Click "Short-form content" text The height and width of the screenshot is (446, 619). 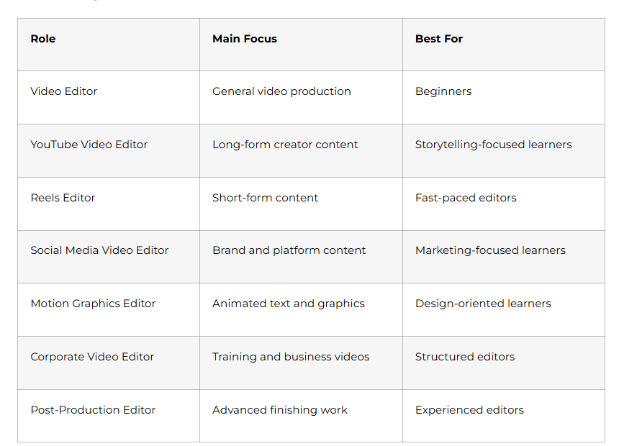coord(266,198)
